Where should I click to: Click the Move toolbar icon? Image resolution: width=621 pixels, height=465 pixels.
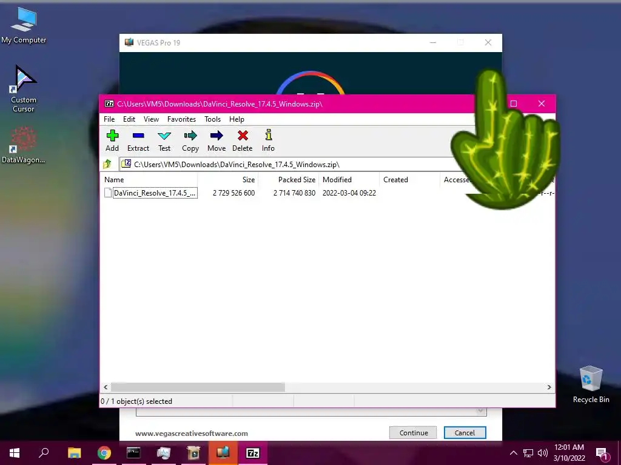pos(217,140)
